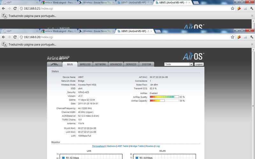
Task: Click vertical scrollbar of the front window
Action: click(x=253, y=106)
